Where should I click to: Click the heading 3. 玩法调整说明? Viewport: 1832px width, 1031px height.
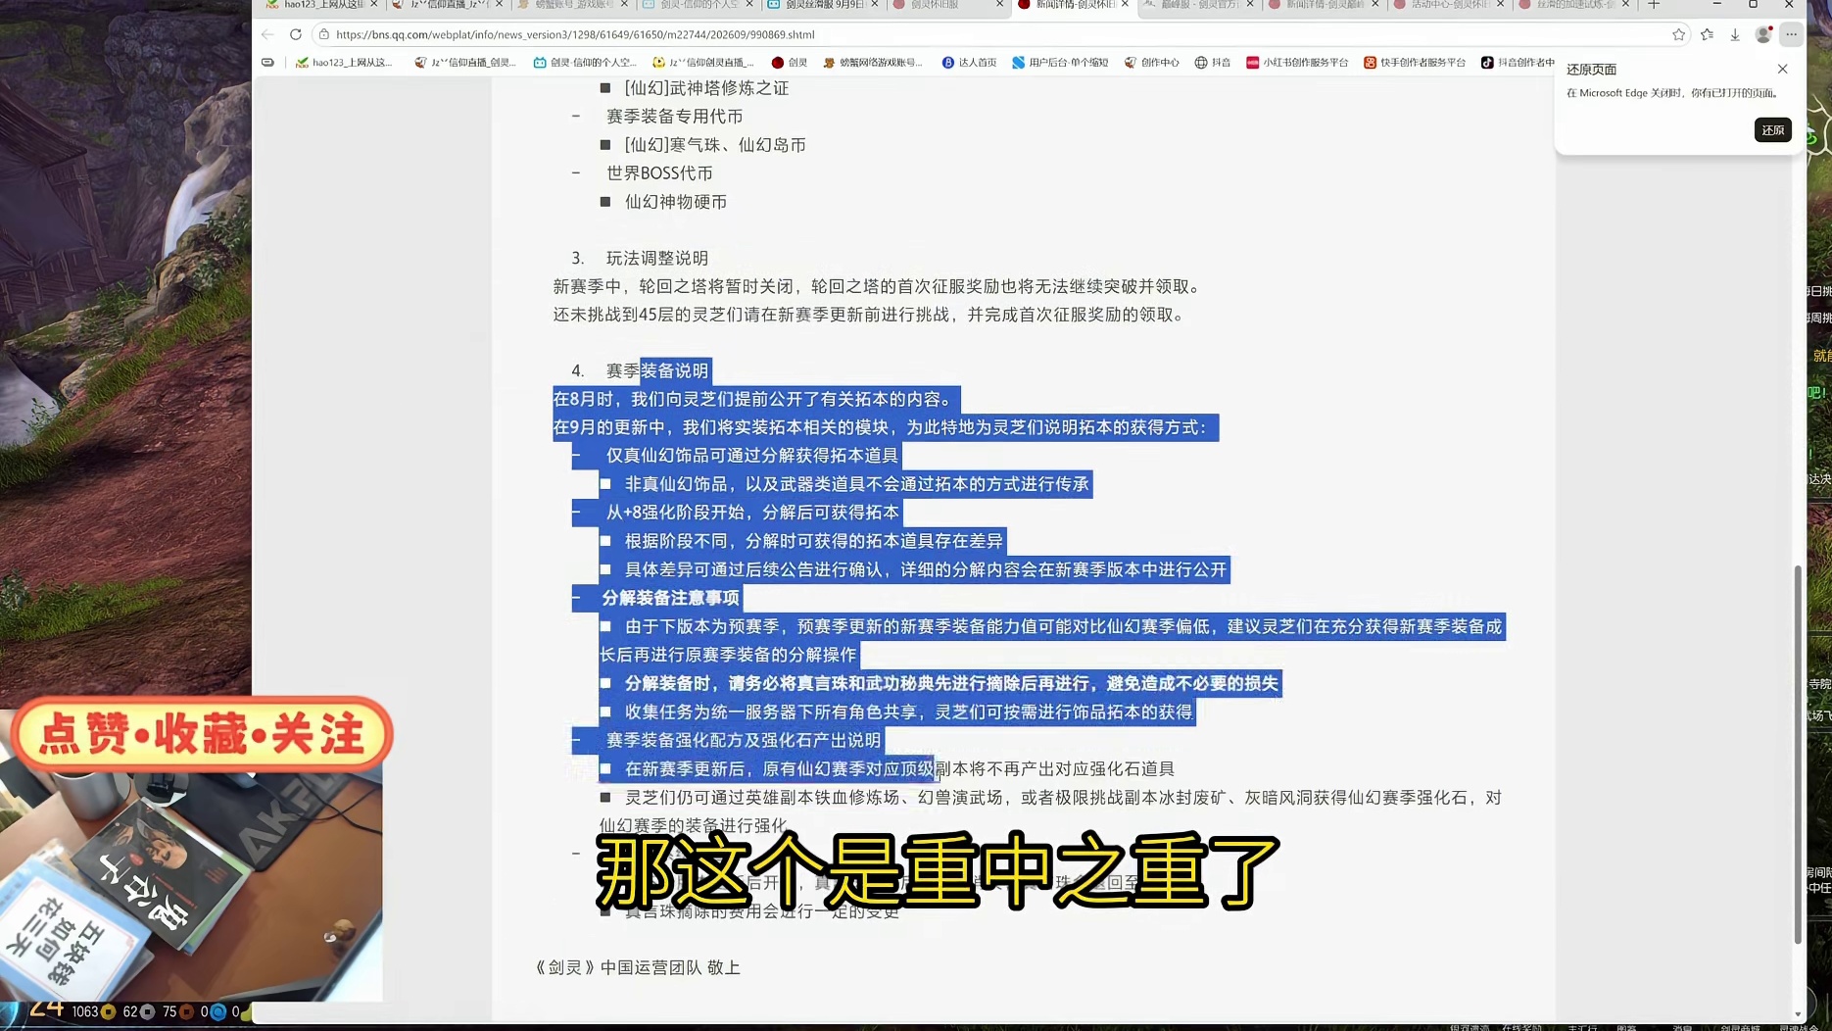[640, 258]
